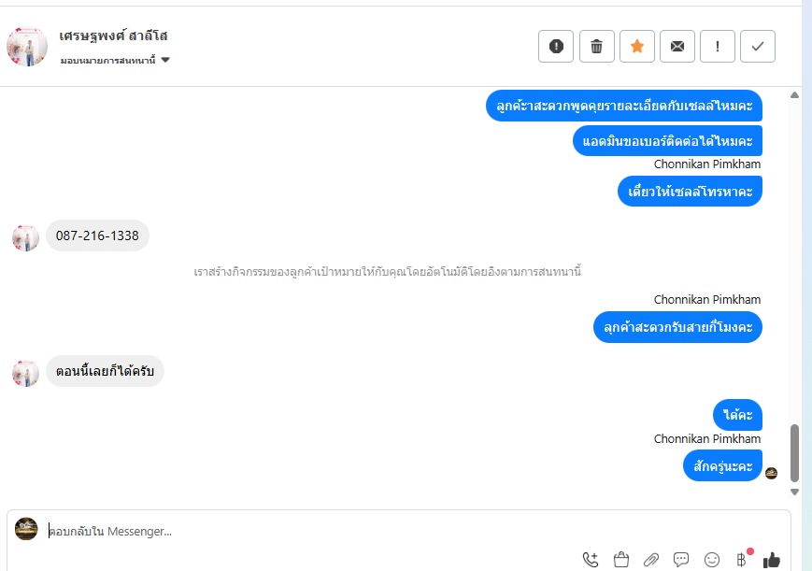
Task: Click the exclamation priority icon
Action: 718,47
